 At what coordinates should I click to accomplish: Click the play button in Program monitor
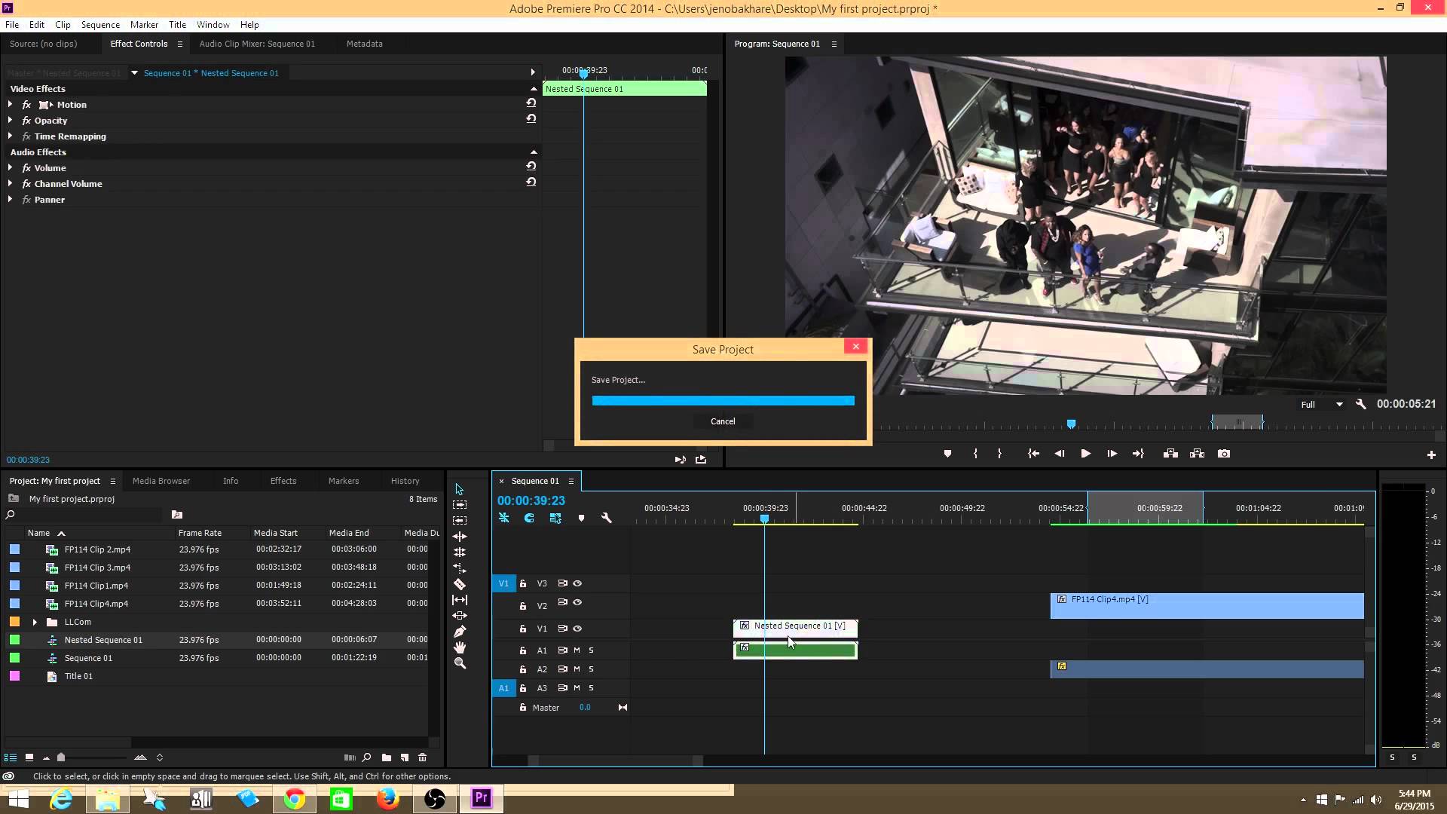(x=1085, y=453)
